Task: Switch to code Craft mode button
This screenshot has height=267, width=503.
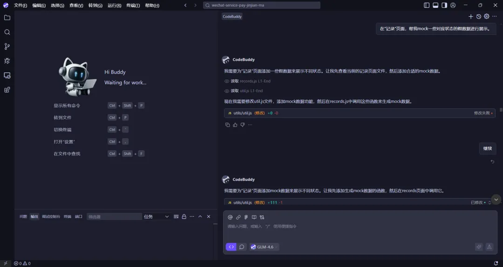Action: (x=231, y=247)
